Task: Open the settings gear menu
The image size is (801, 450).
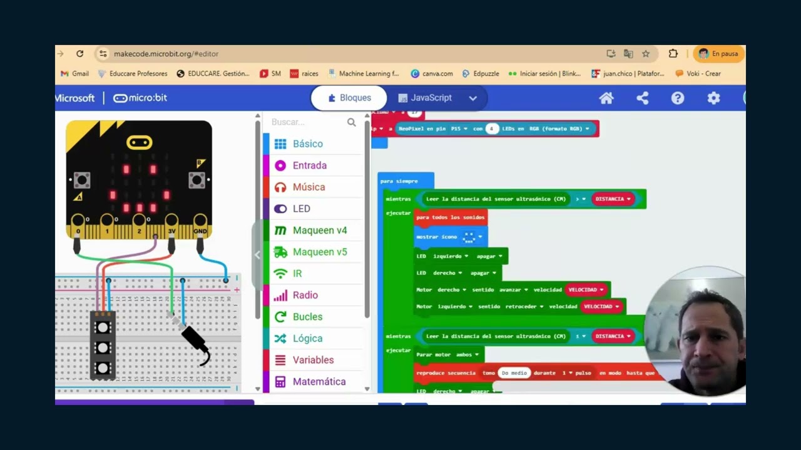Action: point(713,98)
